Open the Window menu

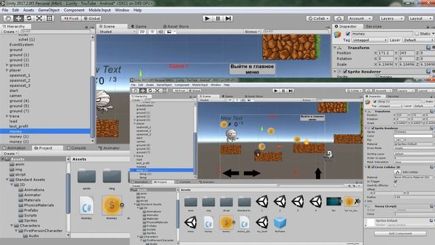(122, 10)
